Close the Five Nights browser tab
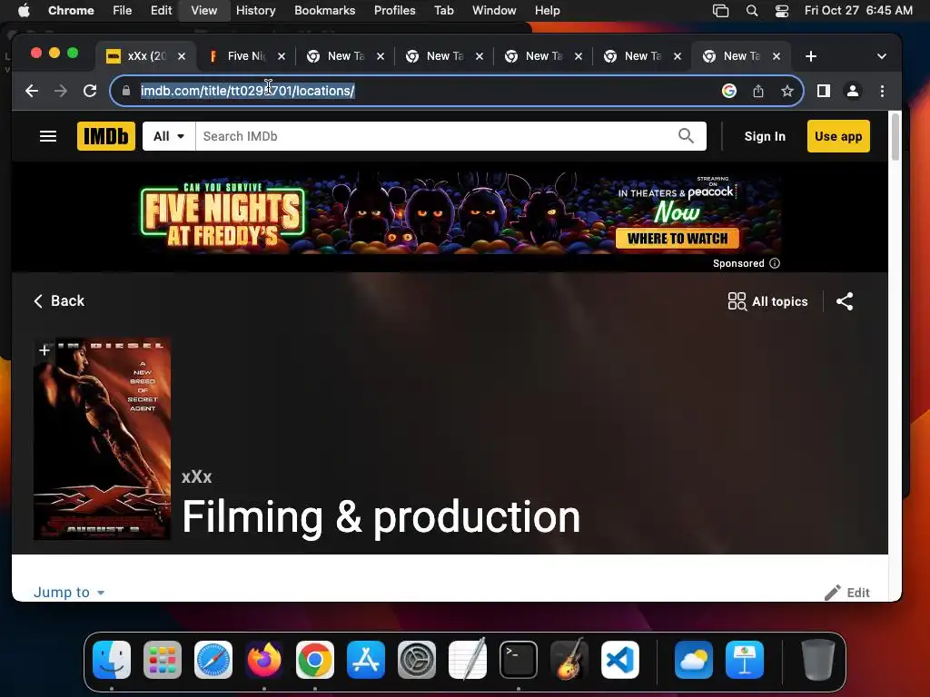The width and height of the screenshot is (930, 697). [282, 56]
